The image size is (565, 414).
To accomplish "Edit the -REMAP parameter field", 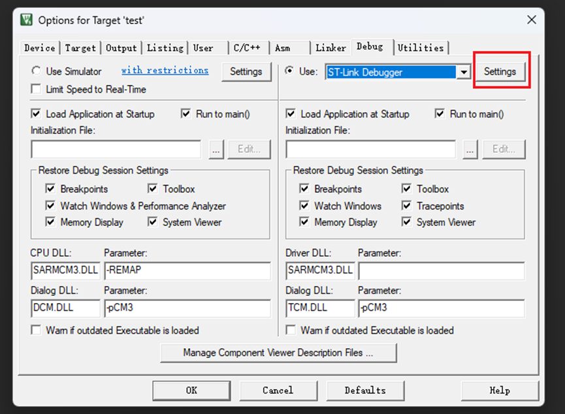I will tap(187, 270).
